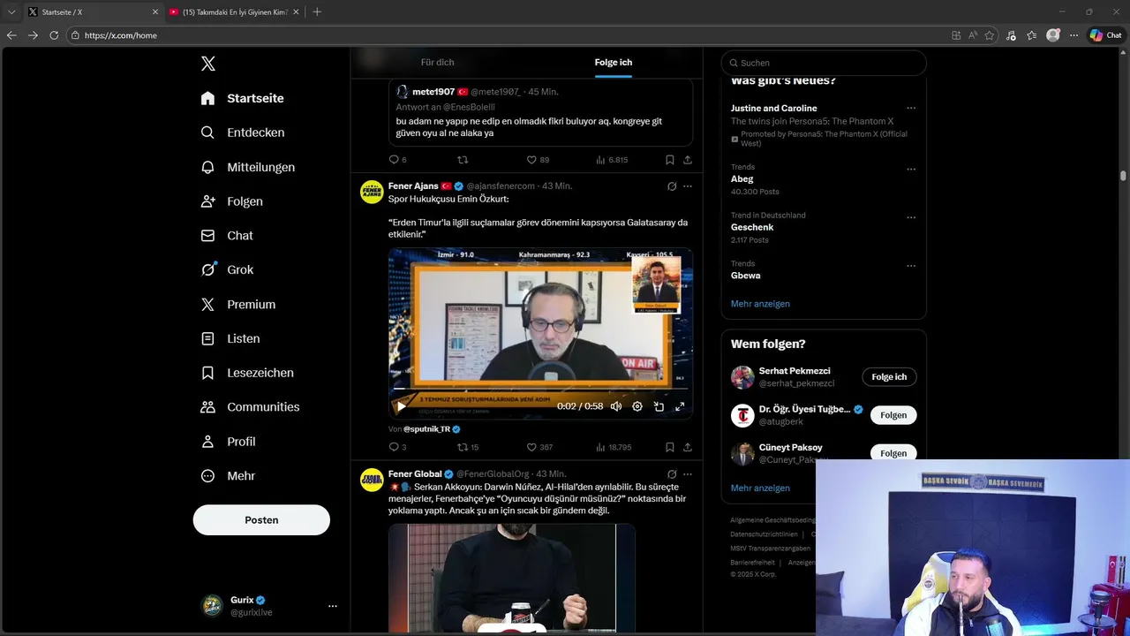Open Grok in the sidebar
This screenshot has width=1130, height=636.
click(x=227, y=270)
